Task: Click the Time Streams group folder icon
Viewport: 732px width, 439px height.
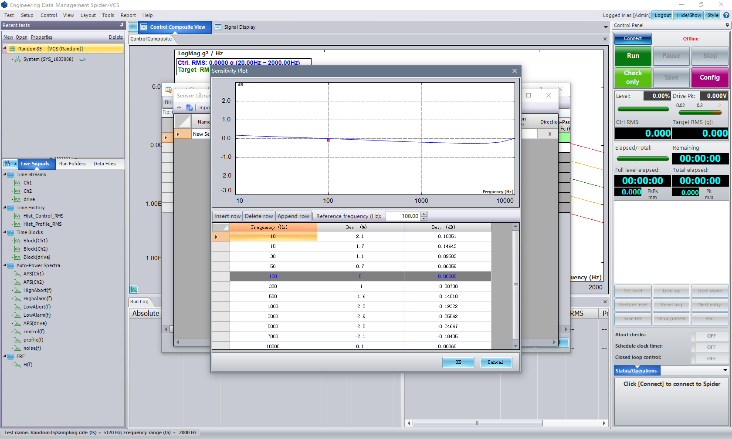Action: pos(10,174)
